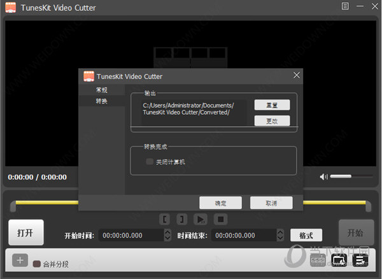Screen dimensions: 382x279
Task: Increase start time with up stepper
Action: pyautogui.click(x=167, y=232)
